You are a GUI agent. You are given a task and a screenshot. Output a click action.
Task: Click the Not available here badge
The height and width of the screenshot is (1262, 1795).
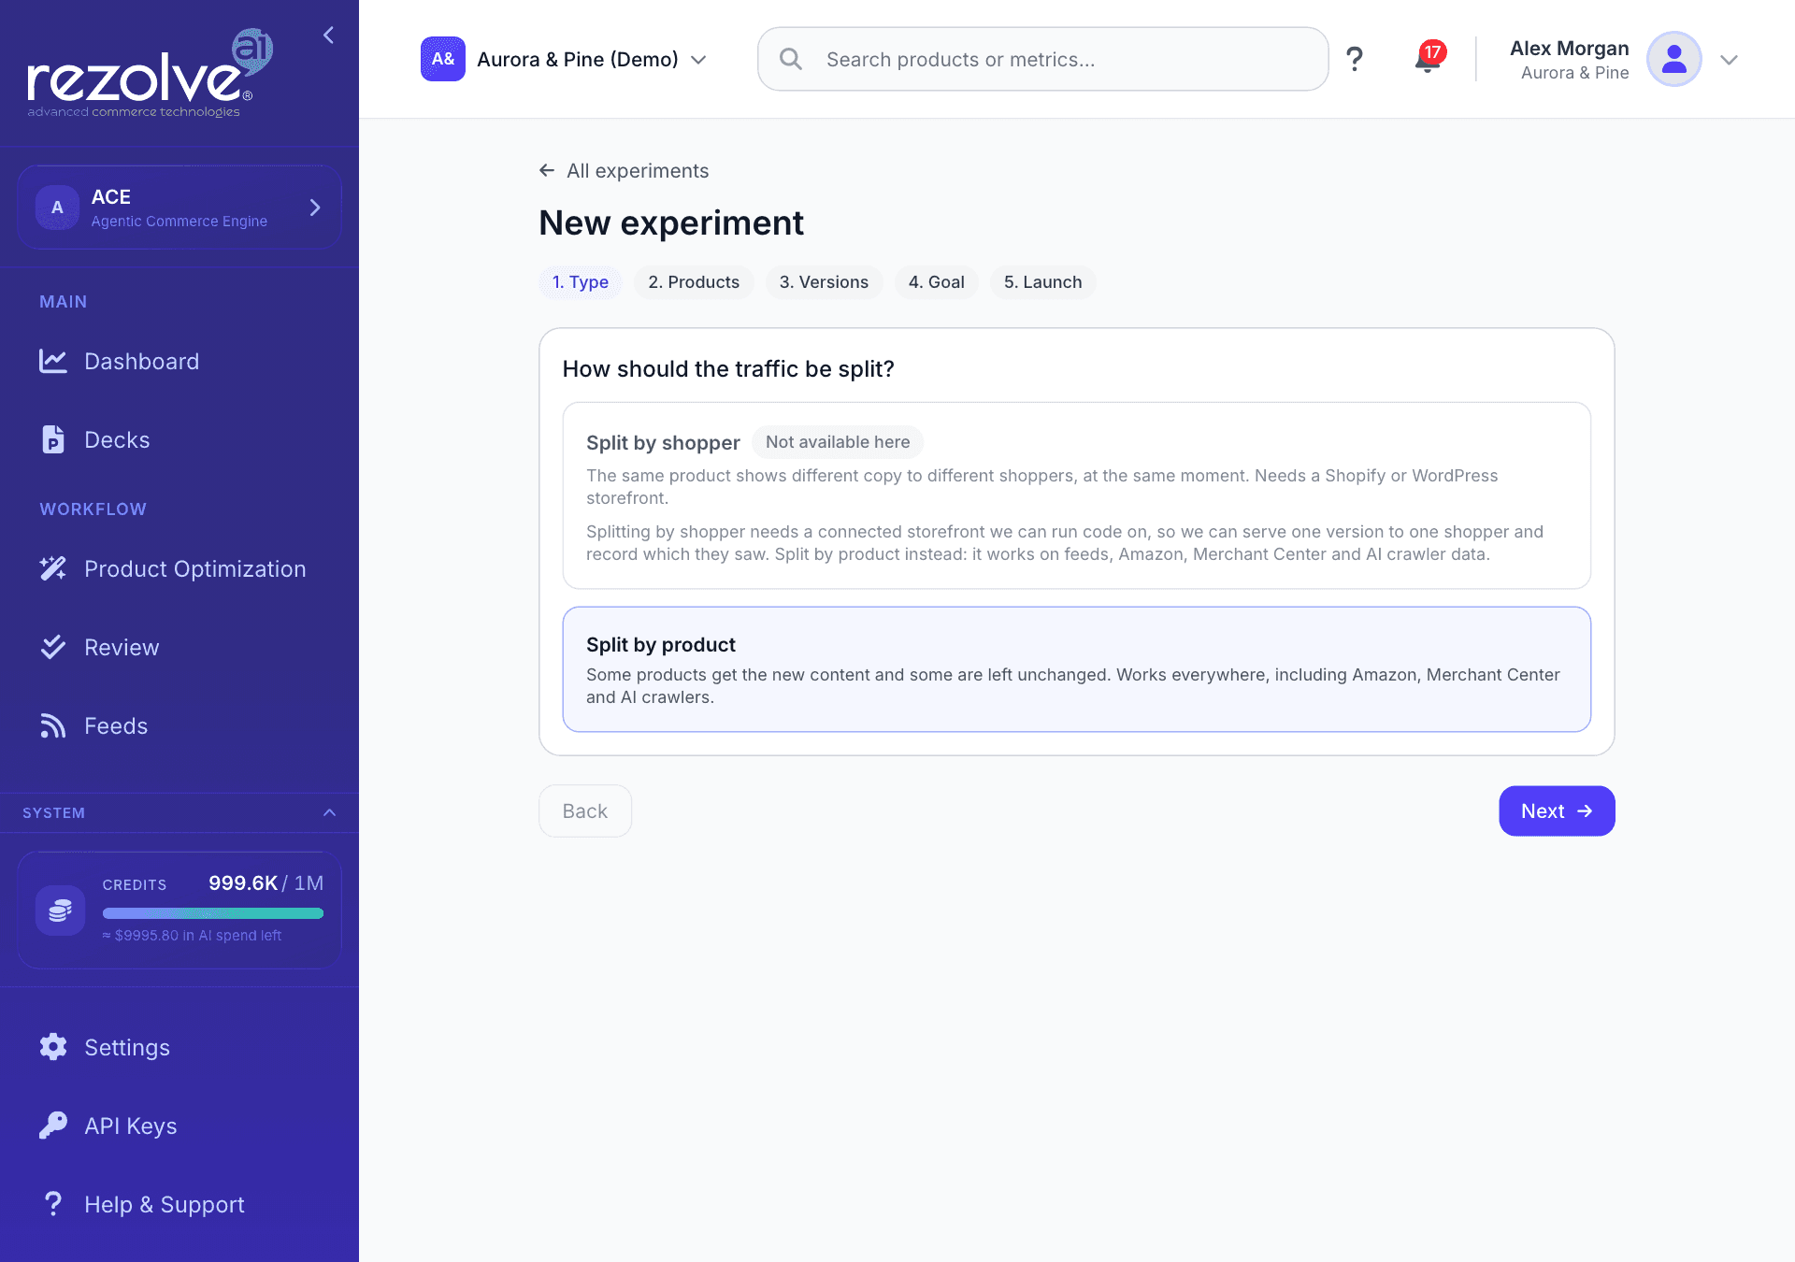[x=838, y=442]
